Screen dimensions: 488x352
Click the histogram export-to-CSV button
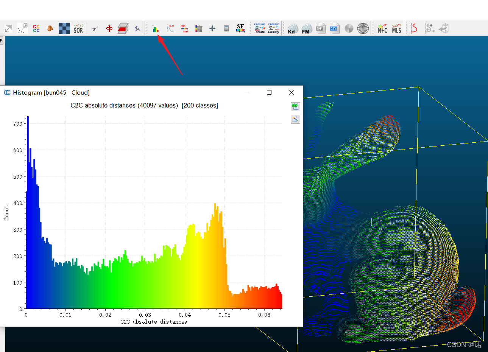(295, 107)
